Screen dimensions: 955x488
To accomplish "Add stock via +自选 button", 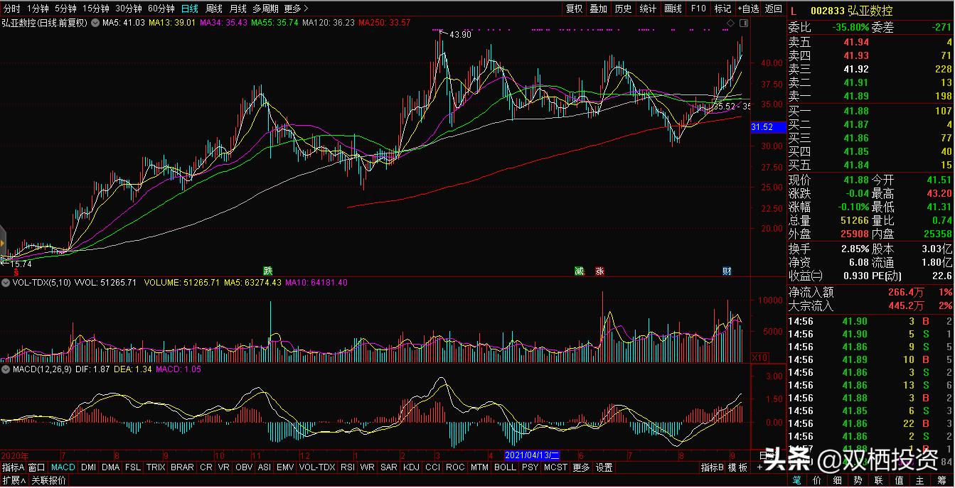I will point(748,9).
